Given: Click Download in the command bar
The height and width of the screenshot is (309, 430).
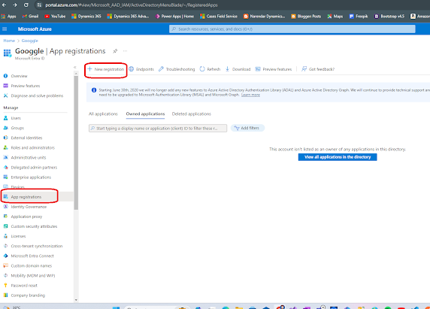Looking at the screenshot, I should pos(238,69).
